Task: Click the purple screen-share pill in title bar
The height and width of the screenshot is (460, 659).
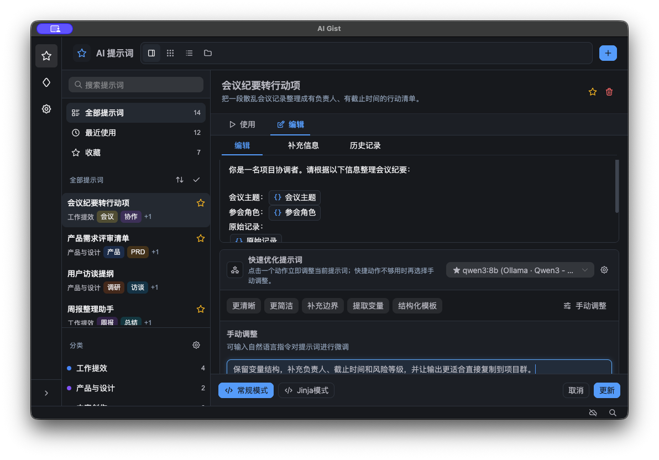Action: [55, 29]
